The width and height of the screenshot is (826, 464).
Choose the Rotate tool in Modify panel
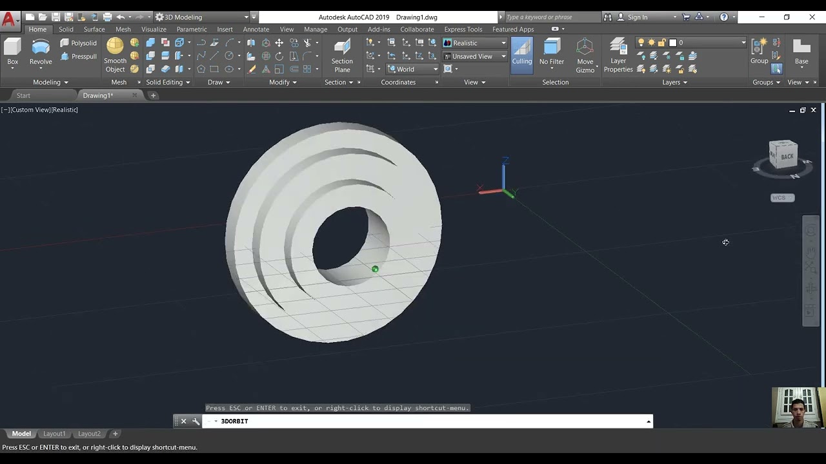pyautogui.click(x=279, y=56)
